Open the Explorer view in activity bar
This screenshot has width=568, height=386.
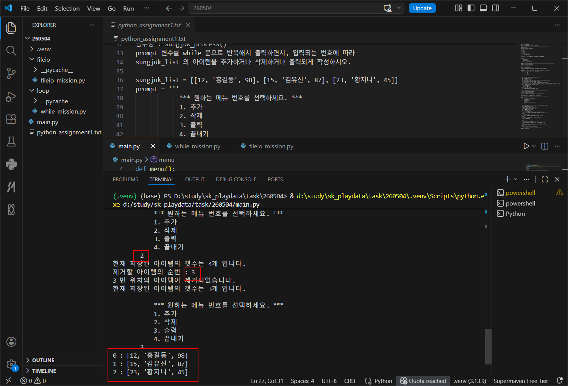[x=11, y=28]
